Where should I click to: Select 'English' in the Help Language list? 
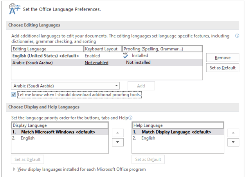click(x=178, y=138)
